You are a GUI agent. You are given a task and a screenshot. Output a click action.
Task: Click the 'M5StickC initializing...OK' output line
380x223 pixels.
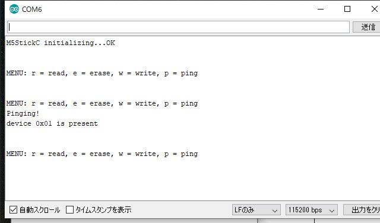(61, 43)
